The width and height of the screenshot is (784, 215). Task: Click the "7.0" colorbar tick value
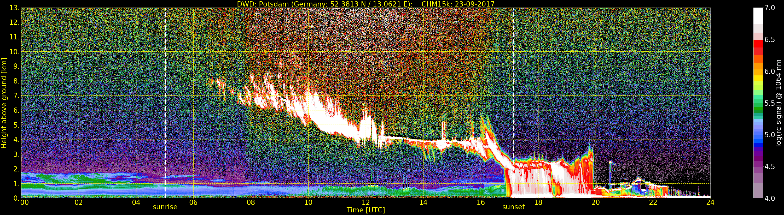[770, 8]
